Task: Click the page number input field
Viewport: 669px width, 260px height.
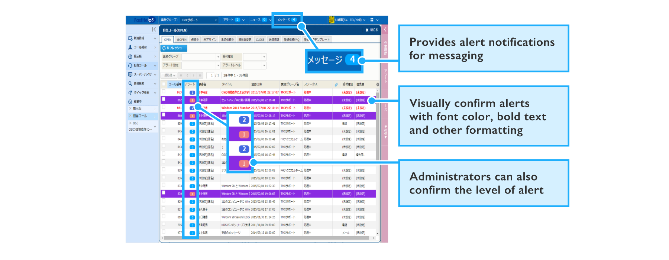Action: tap(210, 75)
